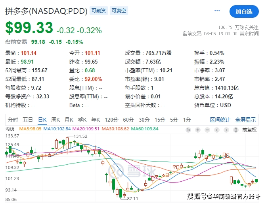Click the 均线 moving average label
Screen dimensions: 266x203
(x=10, y=129)
